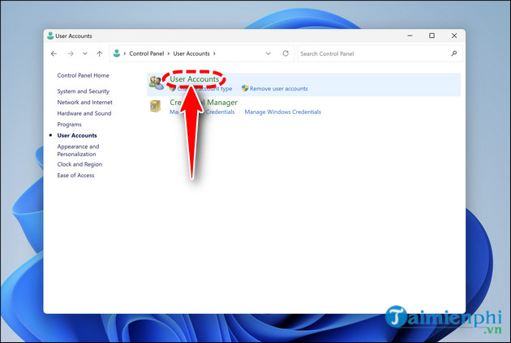Click the User Accounts title bar icon
Image resolution: width=511 pixels, height=343 pixels.
pos(50,36)
